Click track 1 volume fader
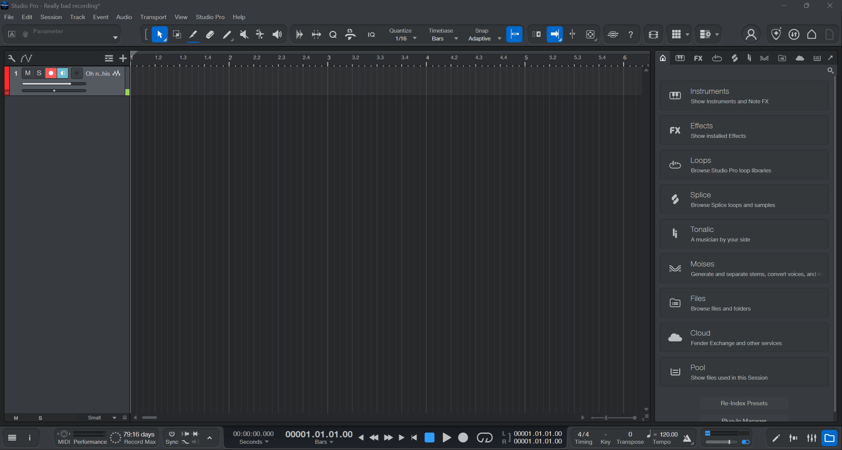This screenshot has height=450, width=842. pyautogui.click(x=54, y=84)
